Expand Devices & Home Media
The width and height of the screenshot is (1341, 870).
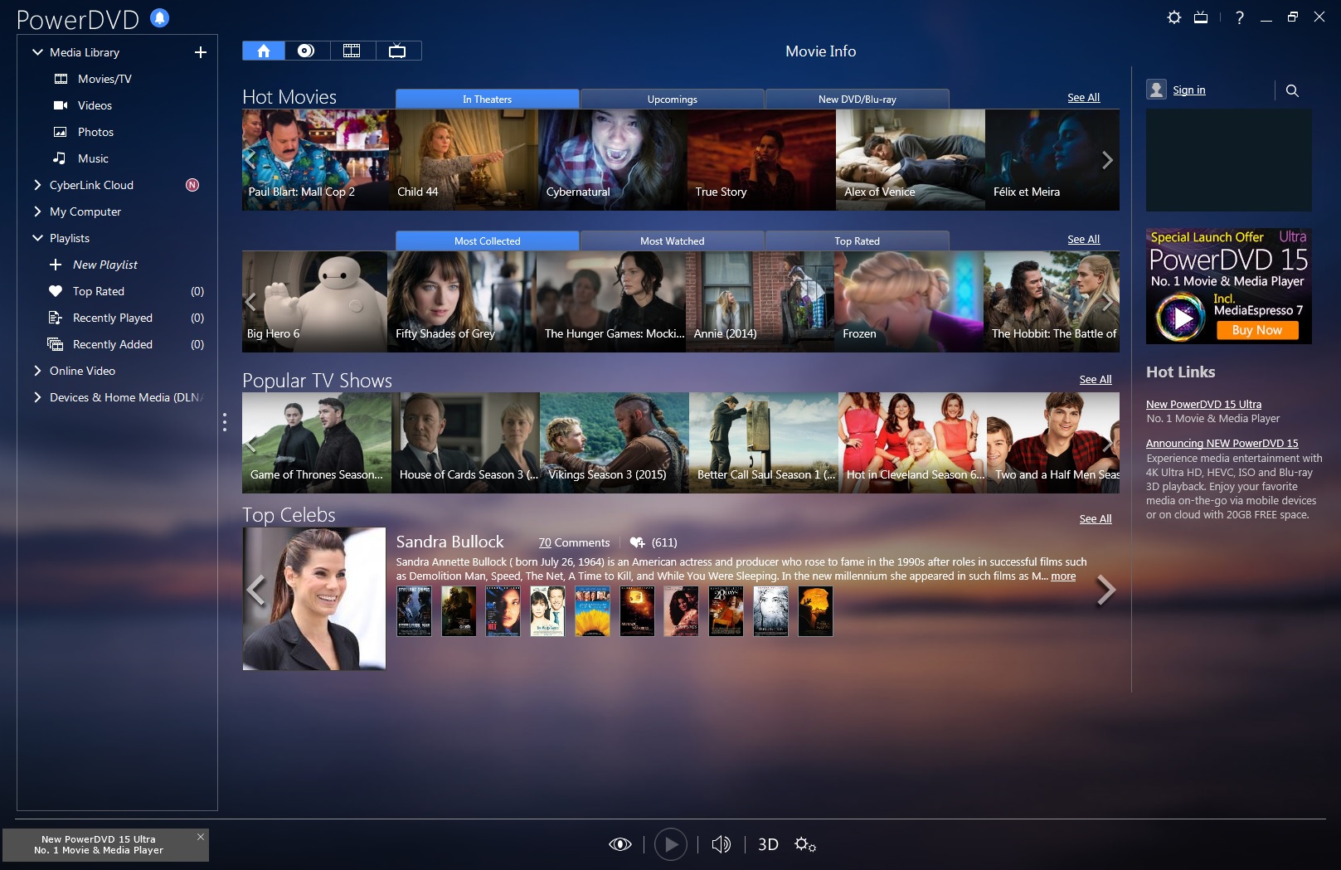pos(37,397)
